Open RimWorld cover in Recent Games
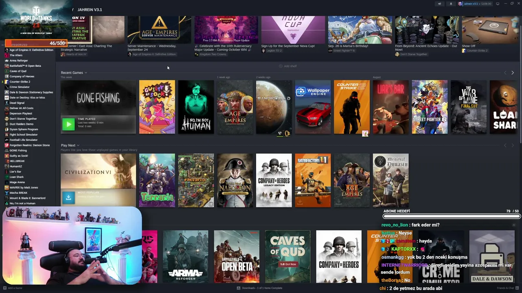The image size is (522, 293). point(274,107)
